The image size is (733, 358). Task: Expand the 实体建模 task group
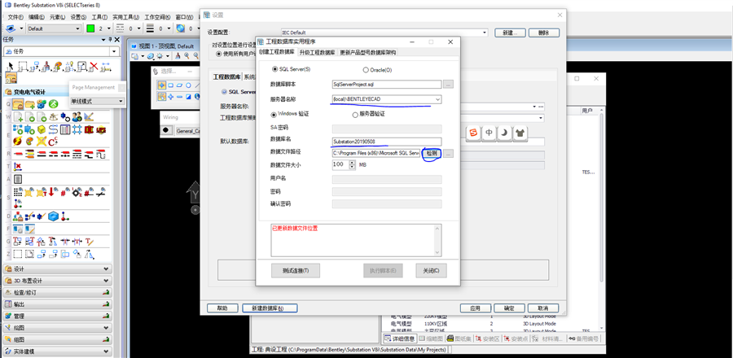(x=58, y=351)
